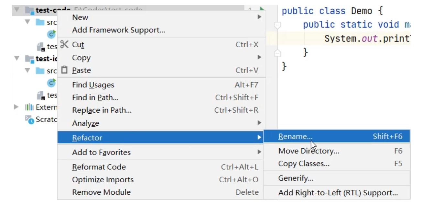Click the Demo class name in editor

(362, 11)
